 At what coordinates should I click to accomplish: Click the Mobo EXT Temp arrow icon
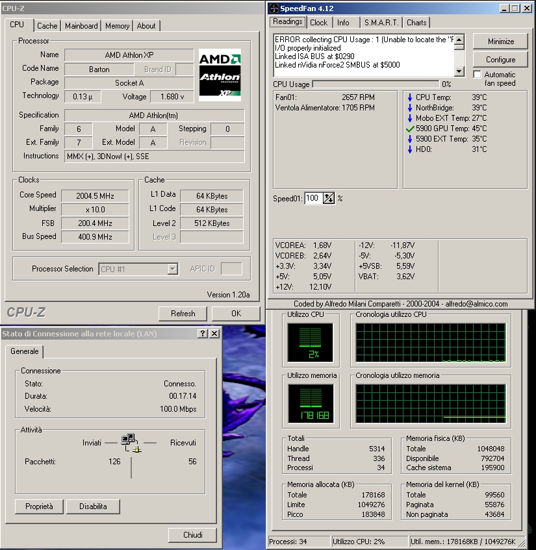pyautogui.click(x=410, y=118)
